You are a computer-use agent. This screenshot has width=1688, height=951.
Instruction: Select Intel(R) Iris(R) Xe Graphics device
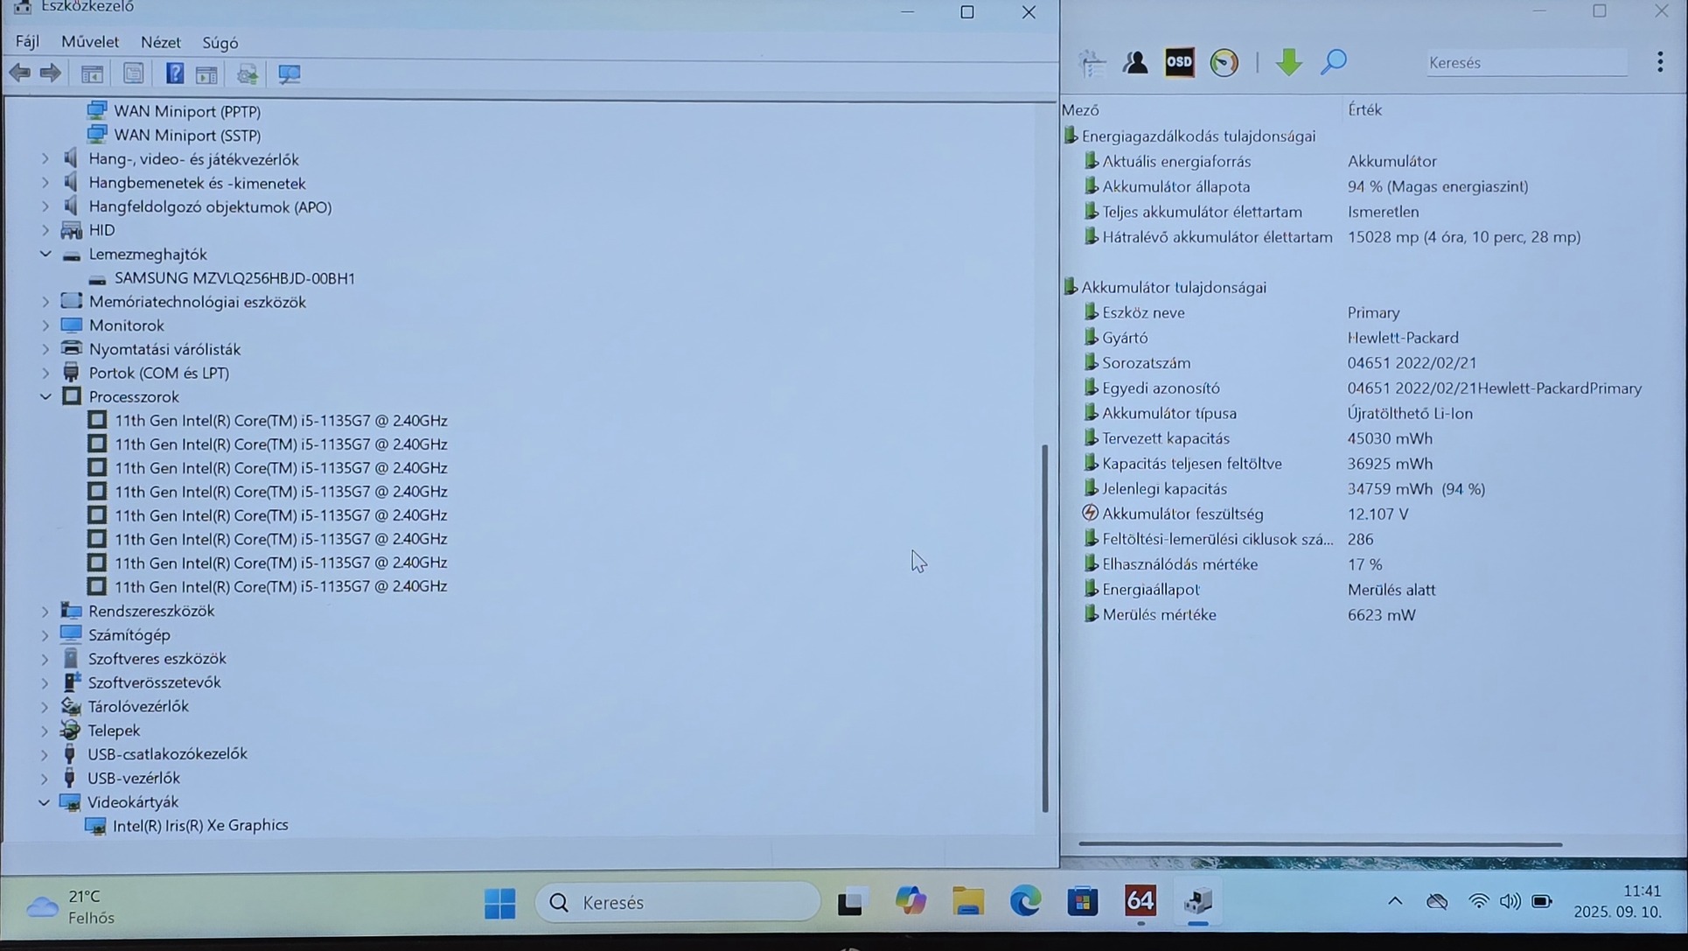click(200, 825)
